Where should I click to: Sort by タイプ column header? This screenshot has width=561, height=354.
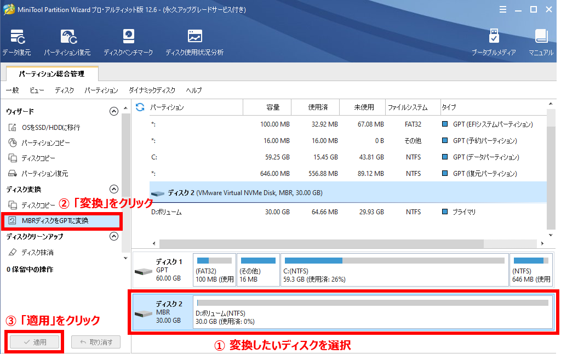coord(494,107)
